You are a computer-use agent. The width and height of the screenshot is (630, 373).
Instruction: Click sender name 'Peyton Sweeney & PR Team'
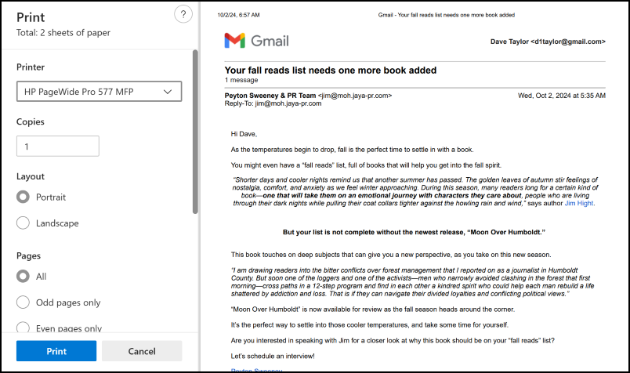(270, 96)
